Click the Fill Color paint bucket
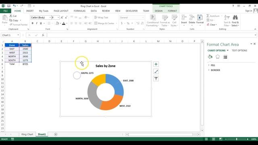The height and width of the screenshot is (145, 258). (57, 23)
